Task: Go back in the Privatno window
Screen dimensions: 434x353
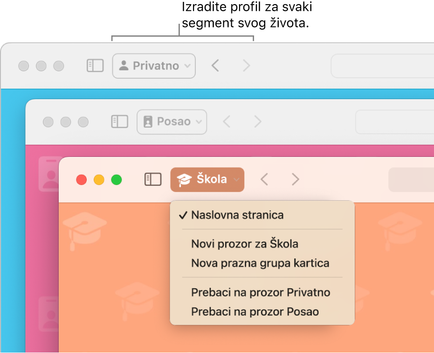Action: 215,66
